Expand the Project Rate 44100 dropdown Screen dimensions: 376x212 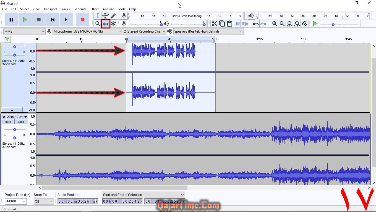click(16, 202)
